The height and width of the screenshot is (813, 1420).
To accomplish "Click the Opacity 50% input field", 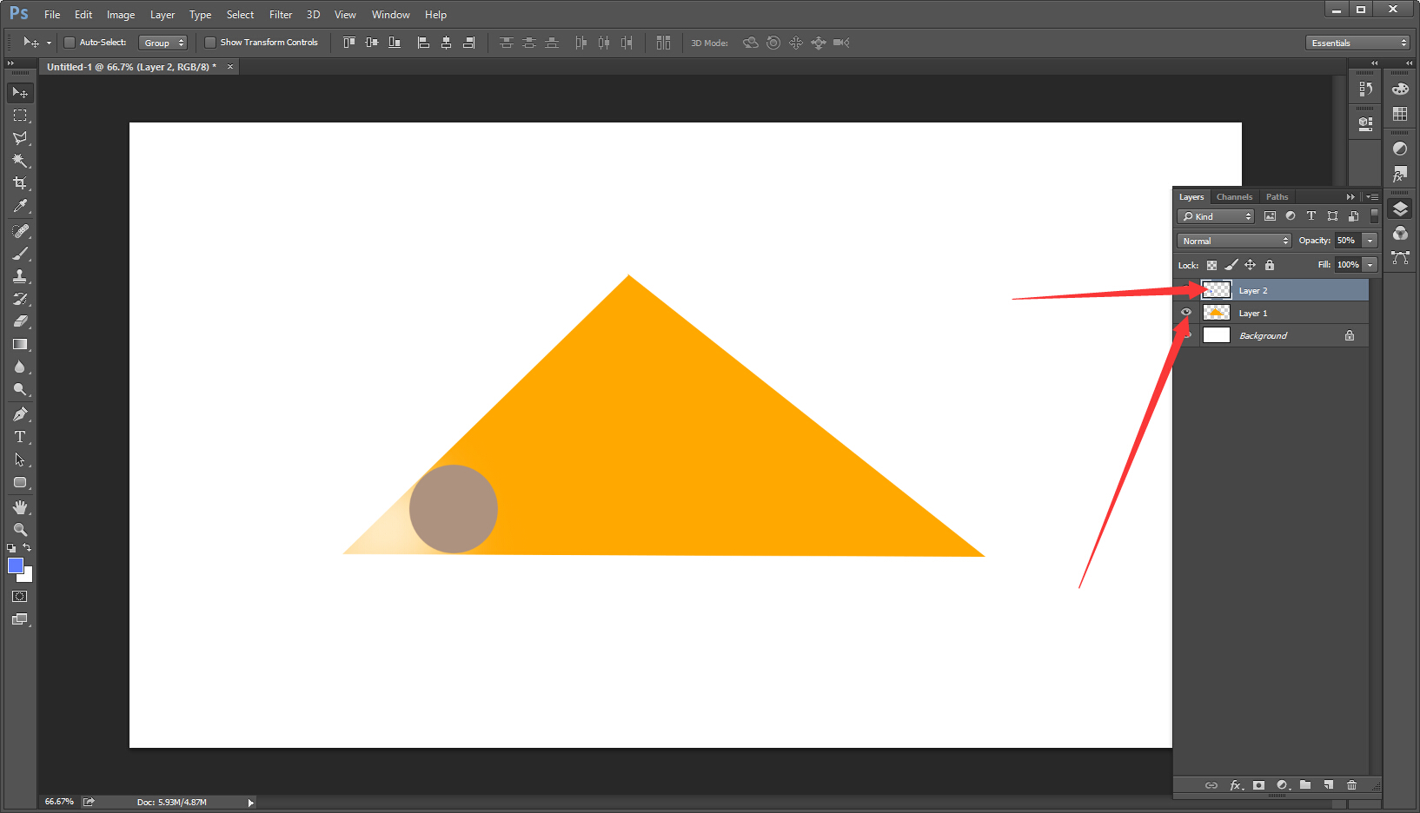I will (1347, 241).
